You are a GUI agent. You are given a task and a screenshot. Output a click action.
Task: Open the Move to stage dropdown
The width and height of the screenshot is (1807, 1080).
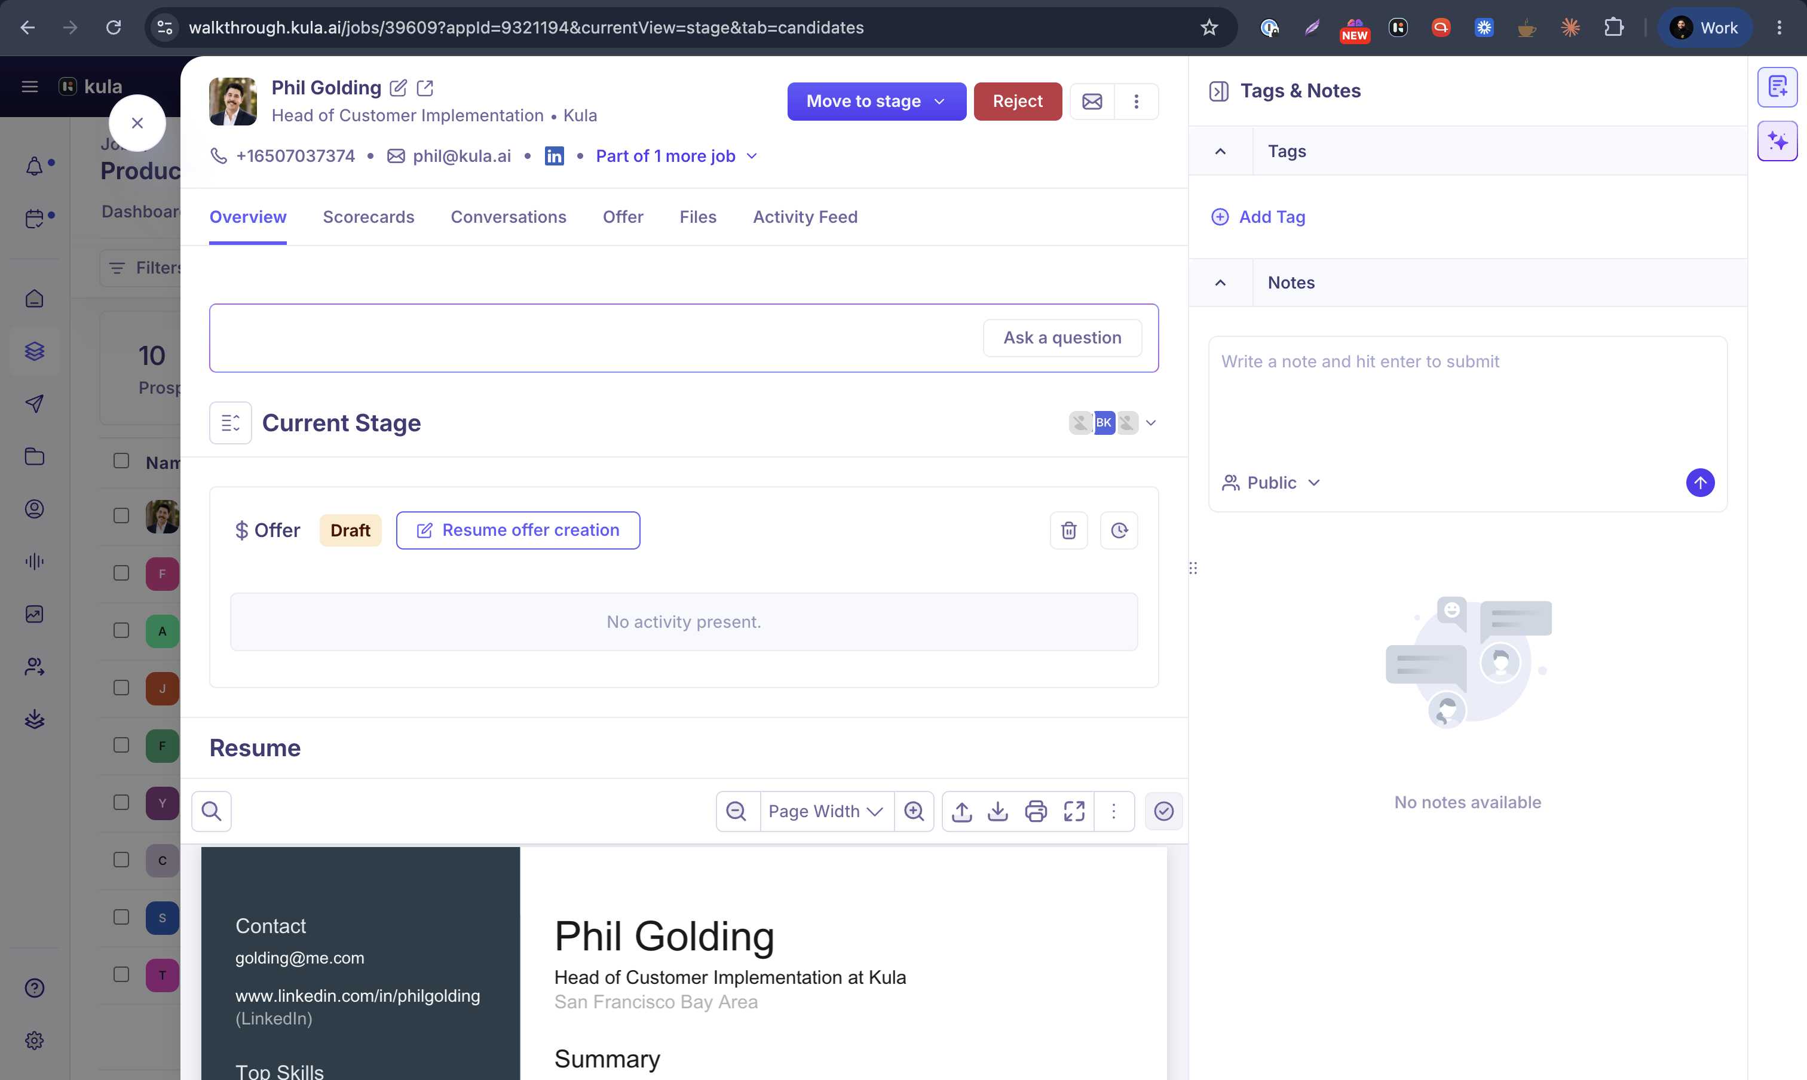(x=876, y=101)
